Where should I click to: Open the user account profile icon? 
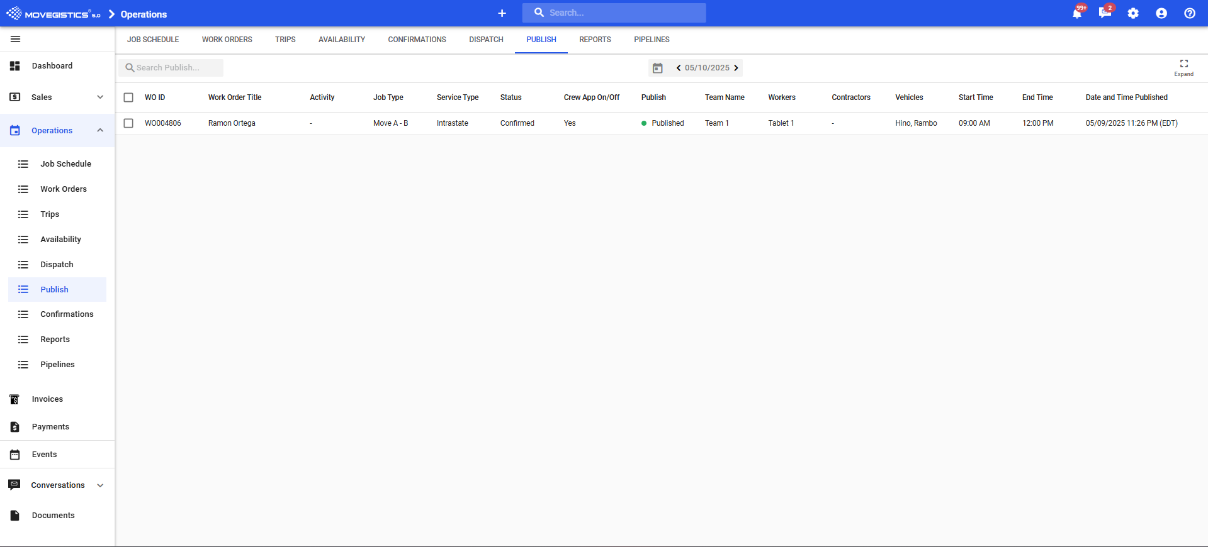[1161, 13]
